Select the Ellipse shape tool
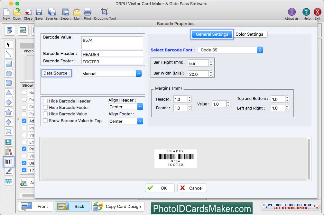 8,74
